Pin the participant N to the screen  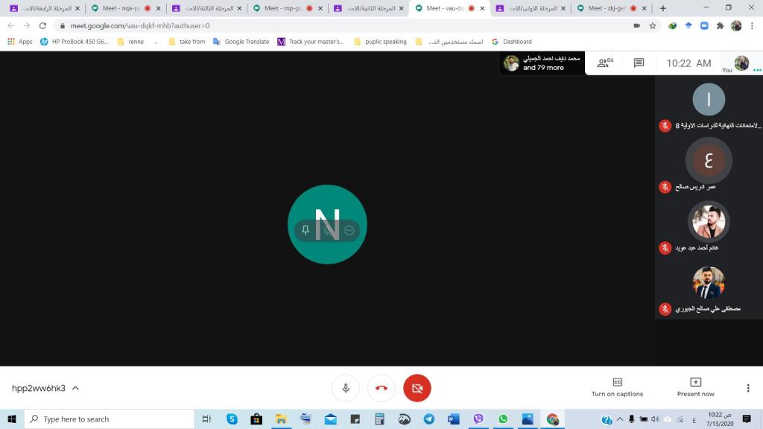pyautogui.click(x=305, y=230)
